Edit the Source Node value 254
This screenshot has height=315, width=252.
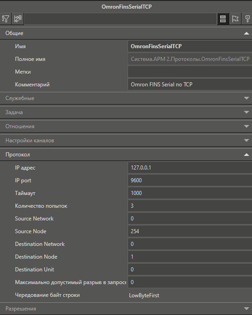click(x=190, y=231)
